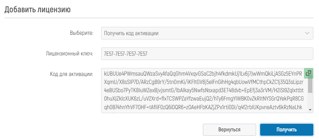This screenshot has height=140, width=319.
Task: Click the scroll-down arrow of the activation code box
Action: tap(310, 110)
